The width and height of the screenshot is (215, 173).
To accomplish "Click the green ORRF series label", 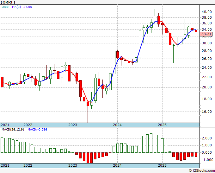I will point(5,7).
